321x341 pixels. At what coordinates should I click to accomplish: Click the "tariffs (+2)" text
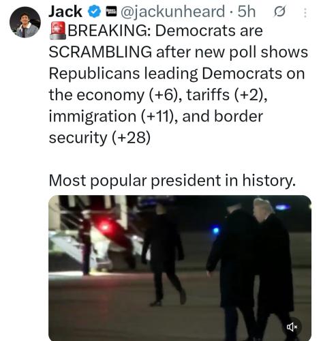pyautogui.click(x=225, y=95)
